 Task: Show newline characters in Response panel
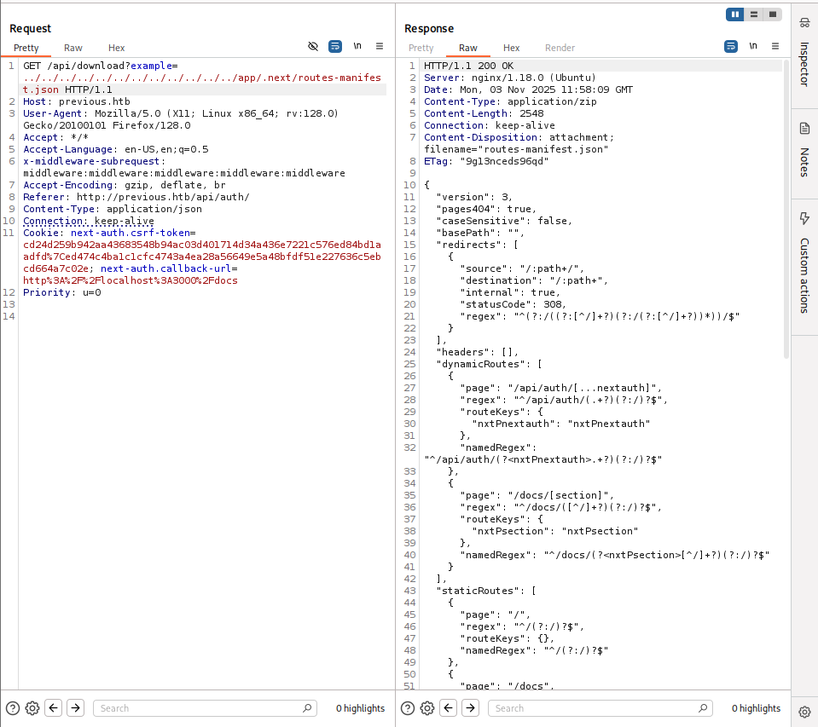753,46
